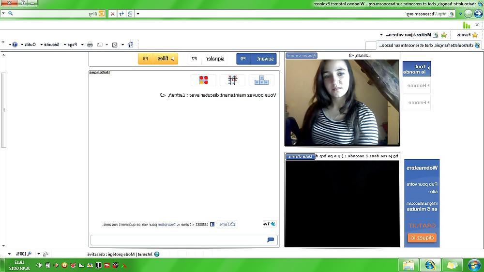Click the Twitter tweet button

pyautogui.click(x=270, y=224)
